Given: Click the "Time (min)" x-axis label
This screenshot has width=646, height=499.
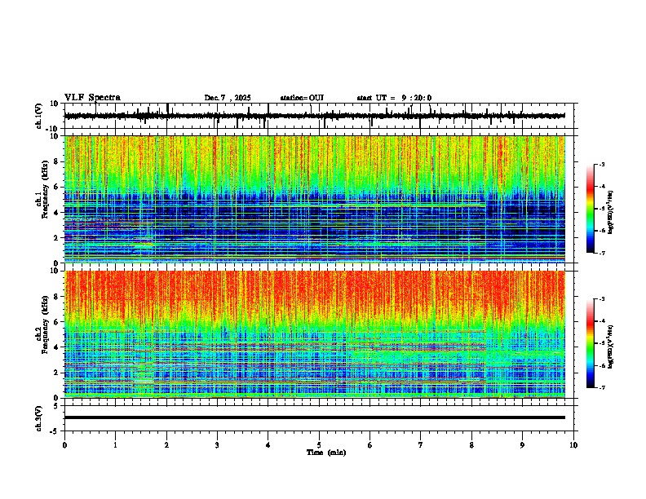Looking at the screenshot, I should (x=326, y=453).
